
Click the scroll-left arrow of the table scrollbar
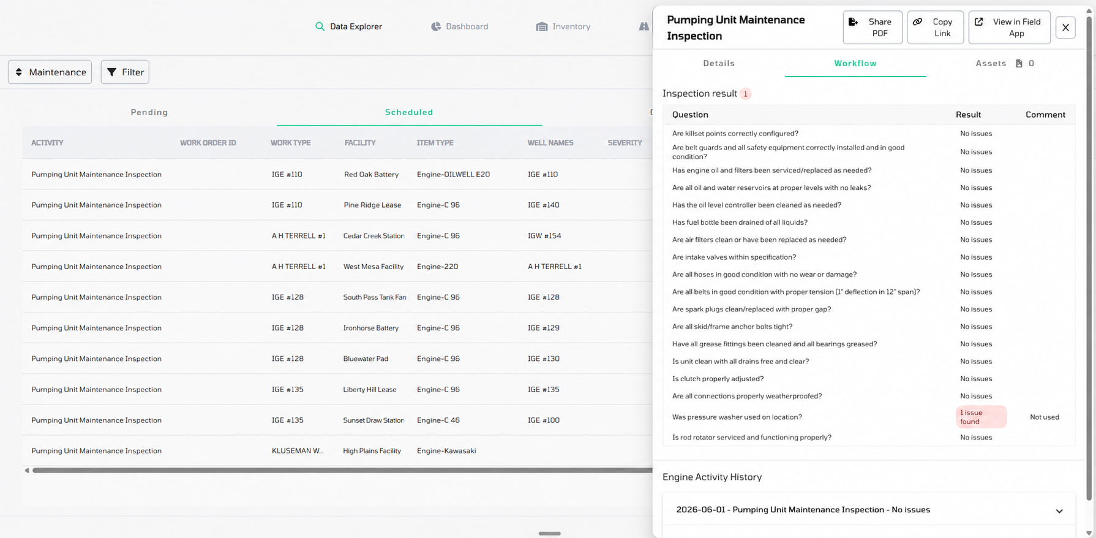point(26,471)
